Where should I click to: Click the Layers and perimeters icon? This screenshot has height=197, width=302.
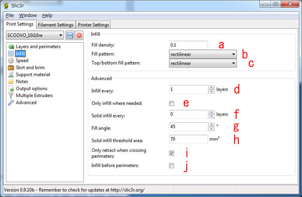tap(11, 47)
